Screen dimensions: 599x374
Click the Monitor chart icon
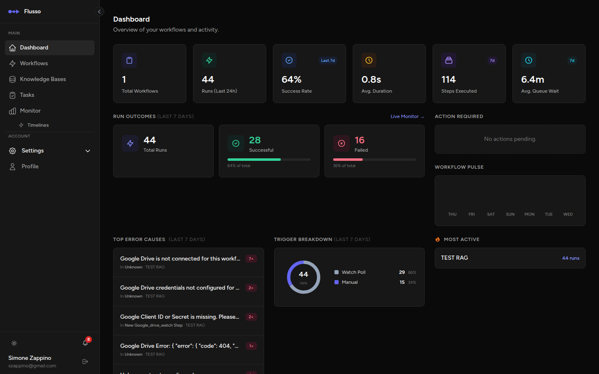point(12,111)
